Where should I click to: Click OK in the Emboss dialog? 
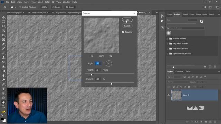(127, 20)
